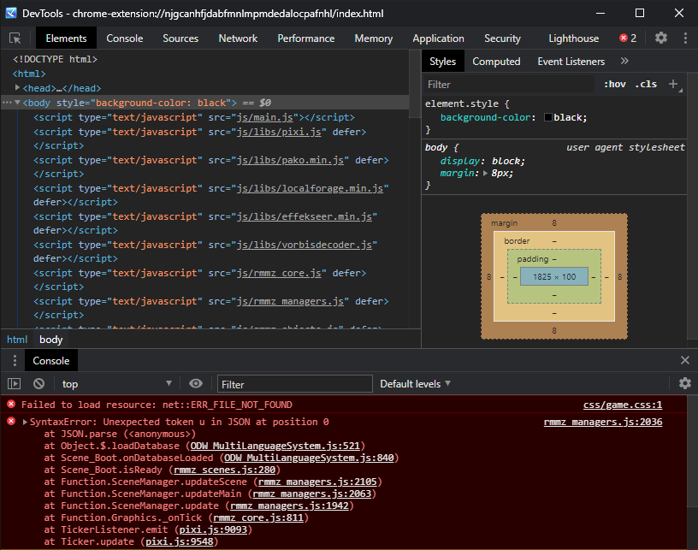
Task: Follow the js/libs/localforage.min.js src link
Action: (x=310, y=189)
